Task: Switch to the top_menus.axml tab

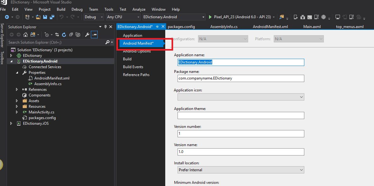Action: (x=350, y=27)
